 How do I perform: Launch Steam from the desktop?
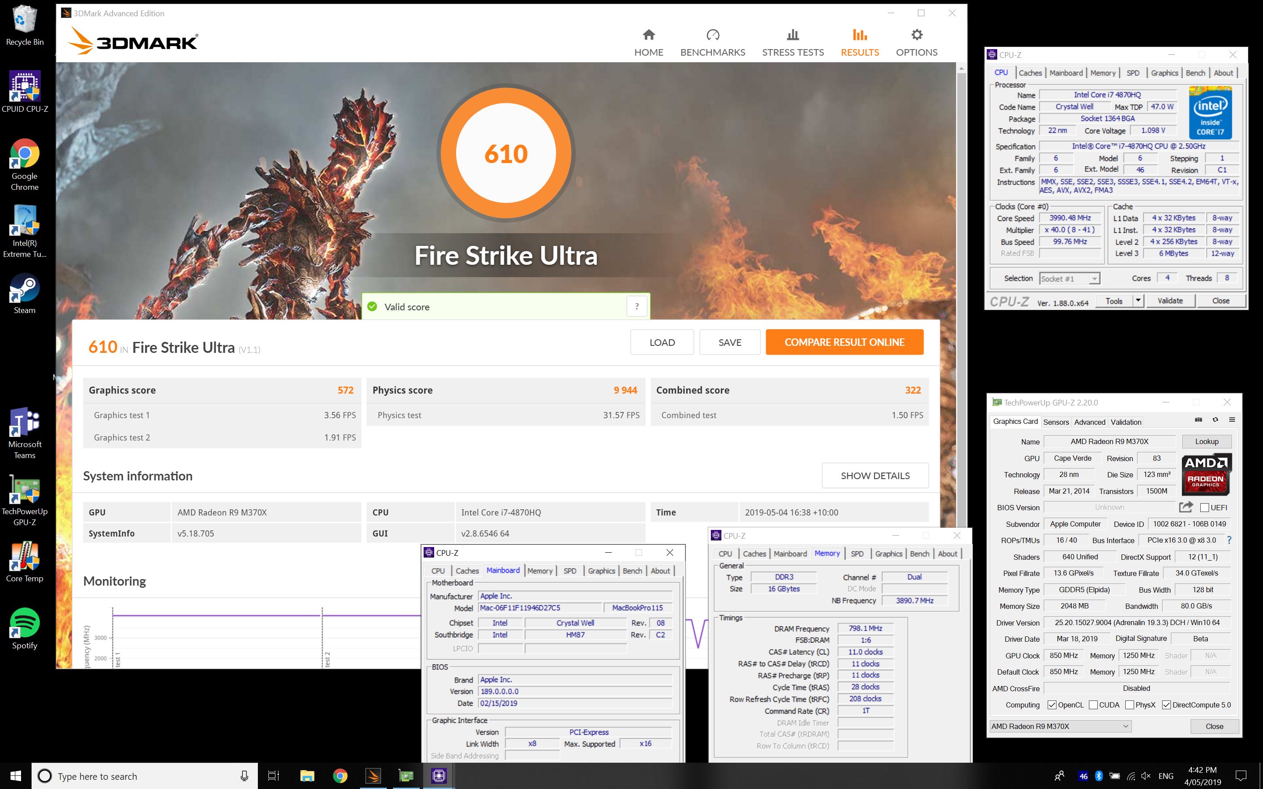(25, 293)
